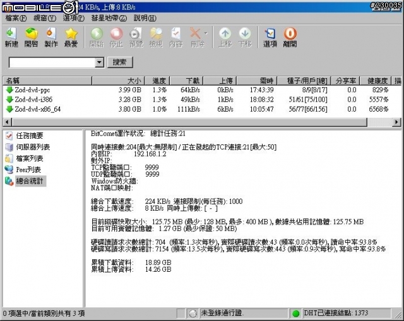The width and height of the screenshot is (404, 321).
Task: Click the 檢視 (View) toolbar icon
Action: point(156,37)
